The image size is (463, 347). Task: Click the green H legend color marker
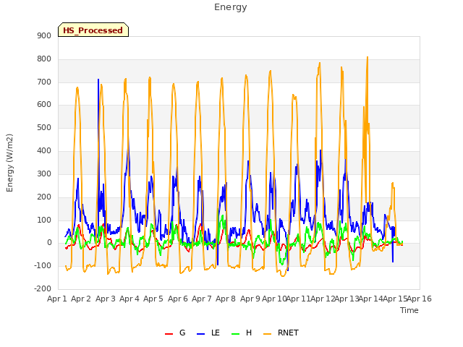coord(235,334)
